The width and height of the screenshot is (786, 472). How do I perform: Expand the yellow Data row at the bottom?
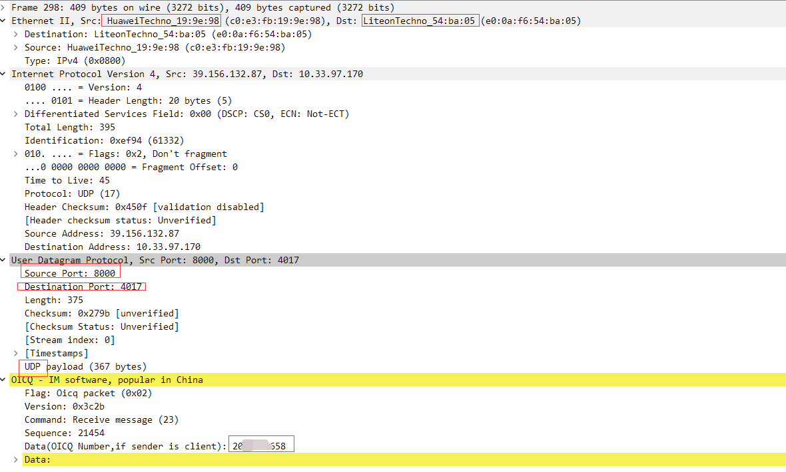pos(17,459)
